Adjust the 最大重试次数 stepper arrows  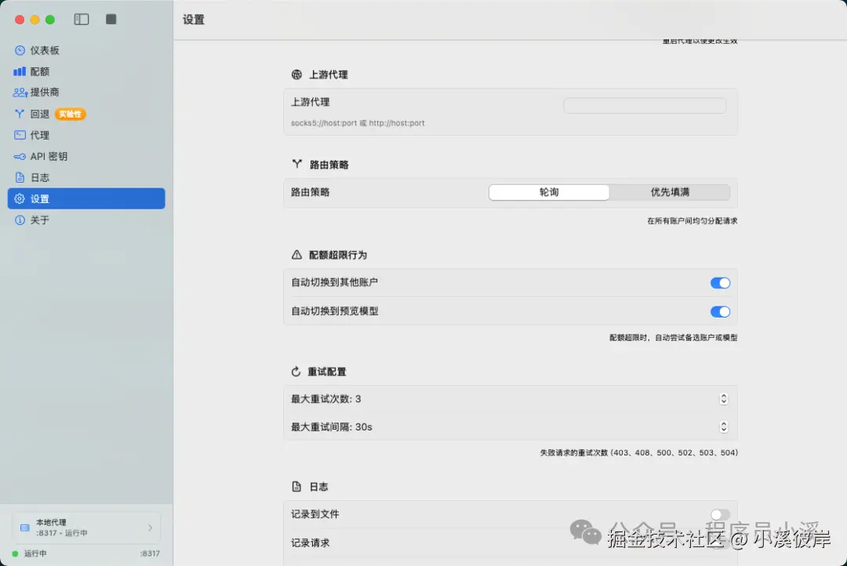tap(724, 398)
